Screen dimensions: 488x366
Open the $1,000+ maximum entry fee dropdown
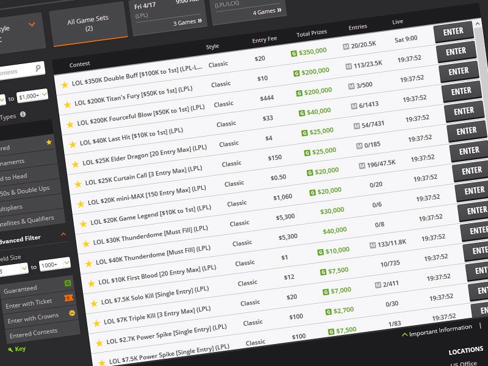pos(32,95)
